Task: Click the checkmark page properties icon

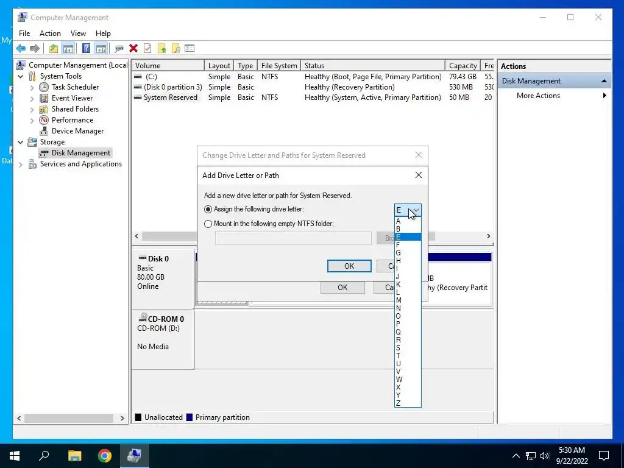Action: click(x=147, y=49)
